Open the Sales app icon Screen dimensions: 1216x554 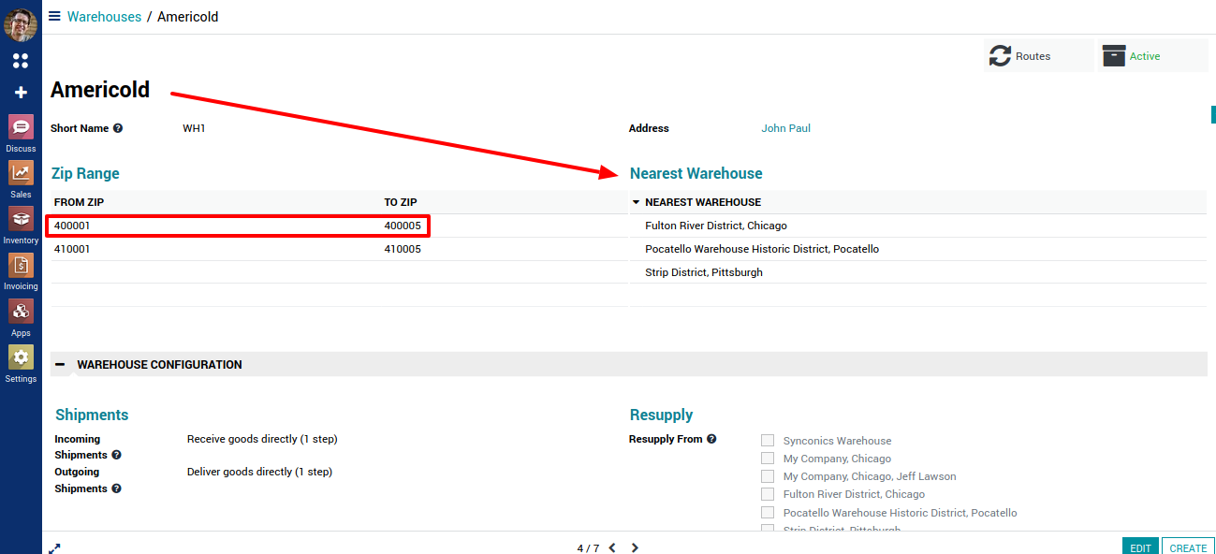(21, 174)
